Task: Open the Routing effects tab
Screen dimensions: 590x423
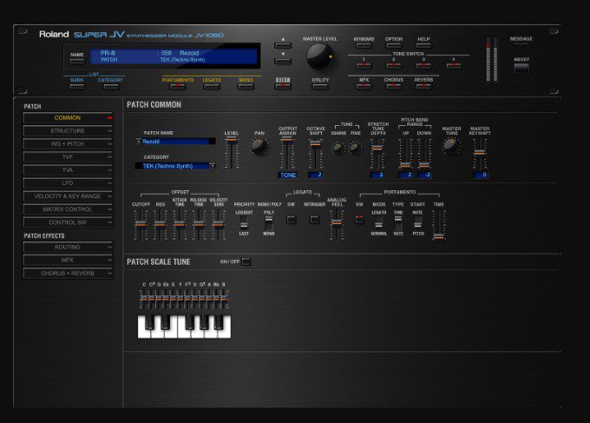Action: click(68, 247)
